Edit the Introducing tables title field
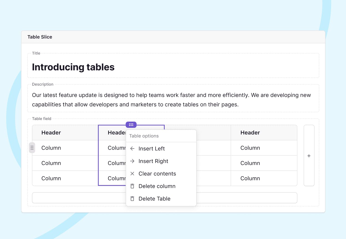346x239 pixels. (x=73, y=67)
